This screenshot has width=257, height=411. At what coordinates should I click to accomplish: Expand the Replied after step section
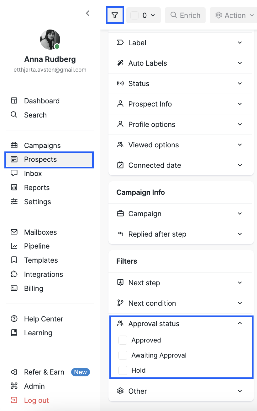tap(180, 234)
